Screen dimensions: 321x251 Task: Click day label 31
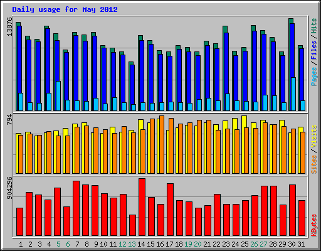301,244
